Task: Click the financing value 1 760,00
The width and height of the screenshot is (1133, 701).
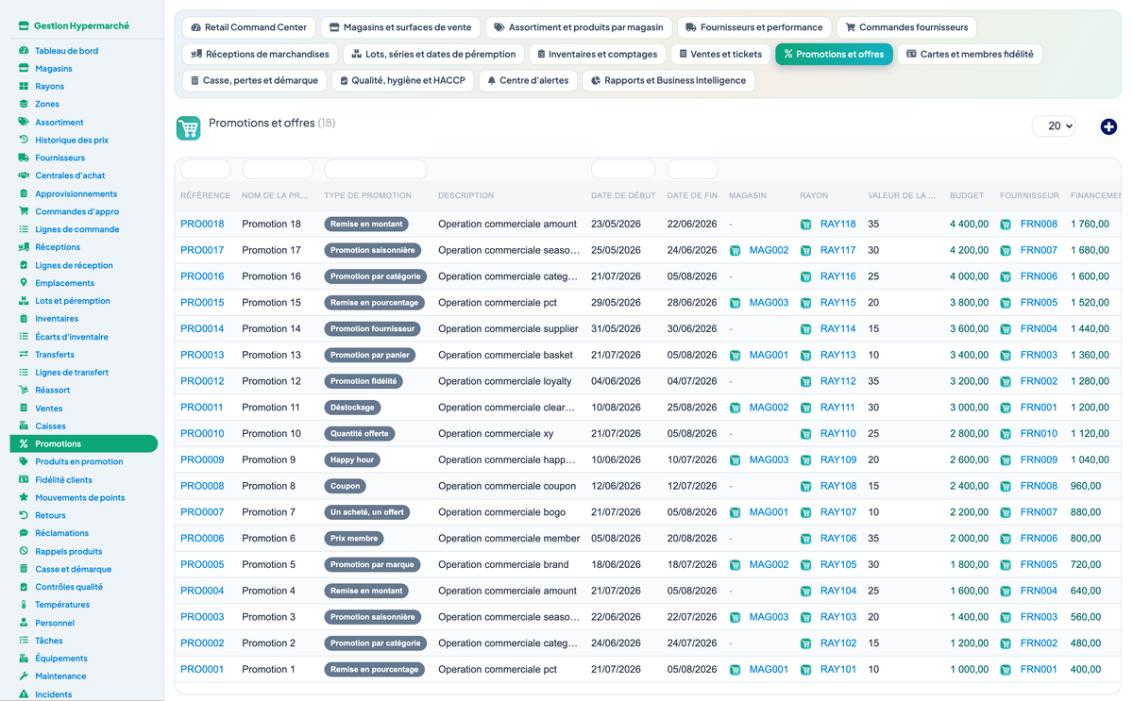Action: pos(1091,225)
